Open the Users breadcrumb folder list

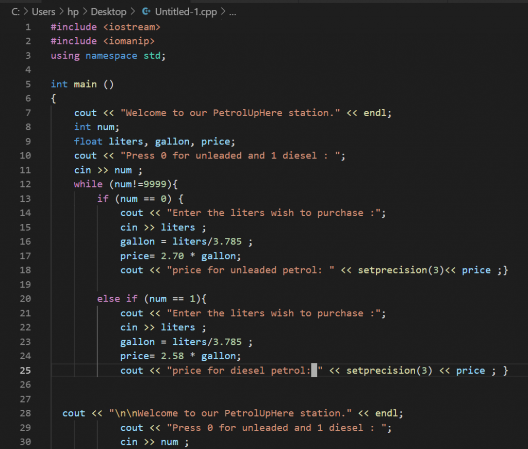pyautogui.click(x=43, y=12)
